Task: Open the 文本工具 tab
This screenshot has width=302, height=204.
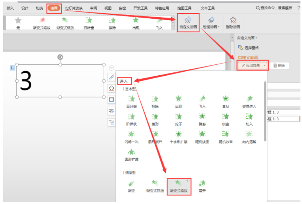Action: click(207, 8)
